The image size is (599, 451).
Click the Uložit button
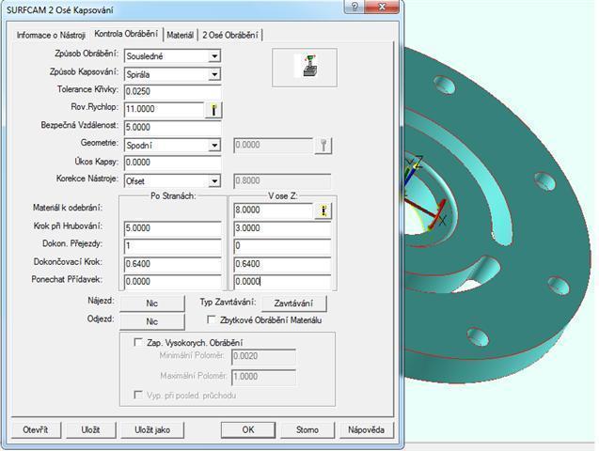[90, 429]
